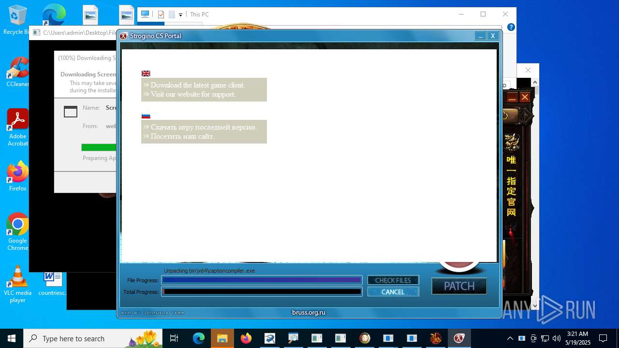The width and height of the screenshot is (619, 348).
Task: Click the CHECK FILES button
Action: click(393, 280)
